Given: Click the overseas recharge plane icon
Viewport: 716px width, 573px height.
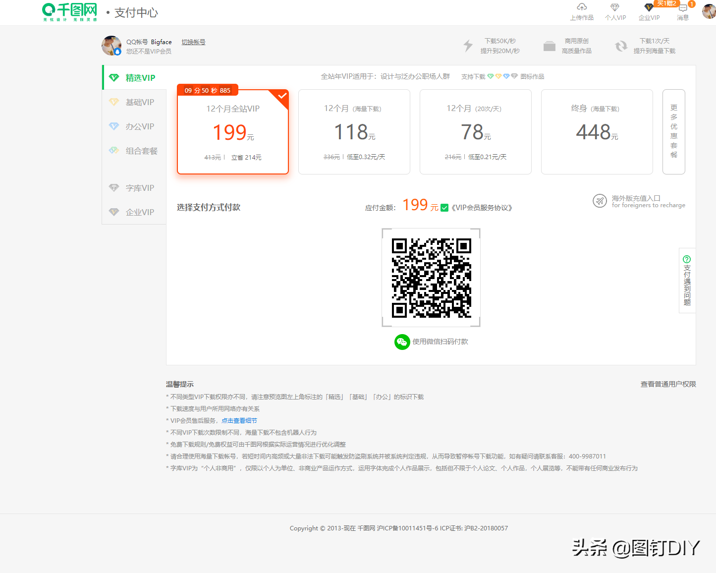Looking at the screenshot, I should click(x=600, y=201).
